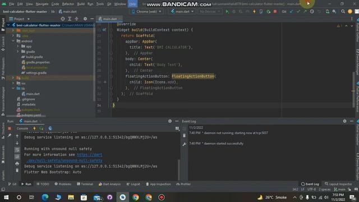Hide the Project panel with minus icon
359x202 pixels.
[x=92, y=19]
